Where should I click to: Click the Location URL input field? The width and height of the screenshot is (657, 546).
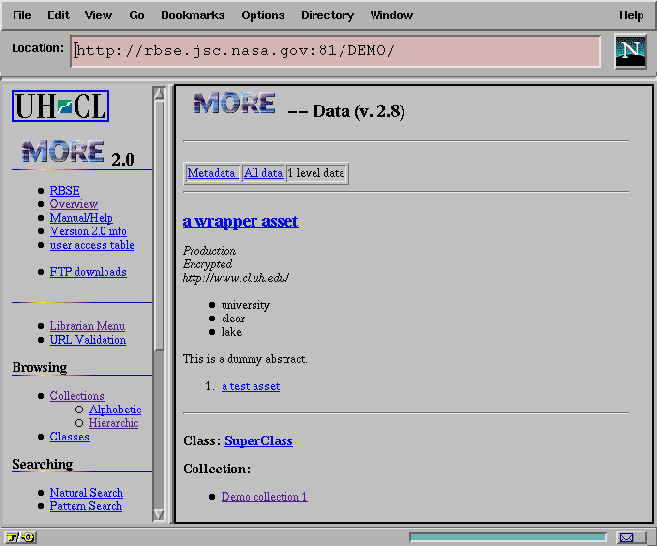336,51
